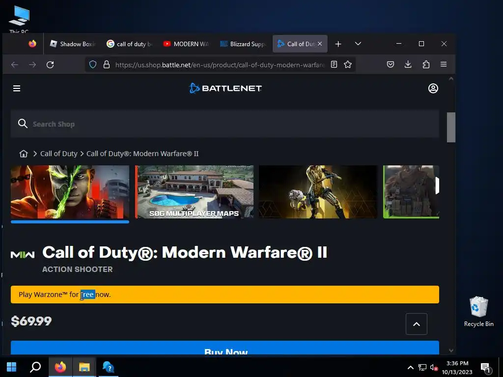This screenshot has height=377, width=503.
Task: Open Windows Start menu
Action: (x=12, y=367)
